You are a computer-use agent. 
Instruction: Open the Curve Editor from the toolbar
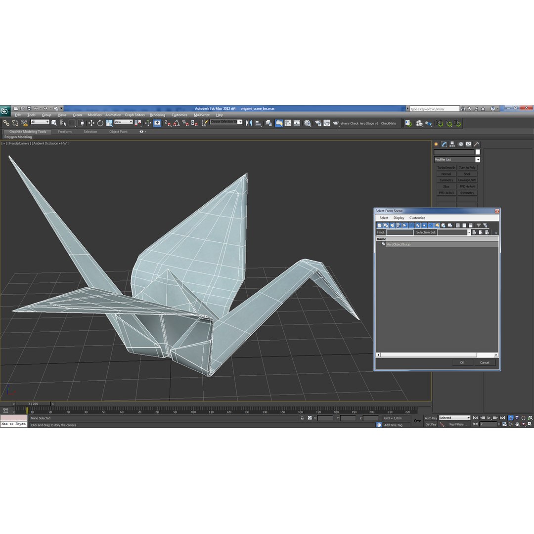tap(288, 123)
